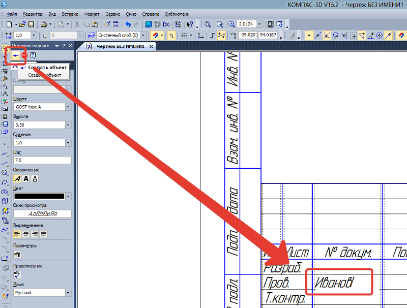This screenshot has height=308, width=407.
Task: Open panel help question-mark icon
Action: (33, 55)
